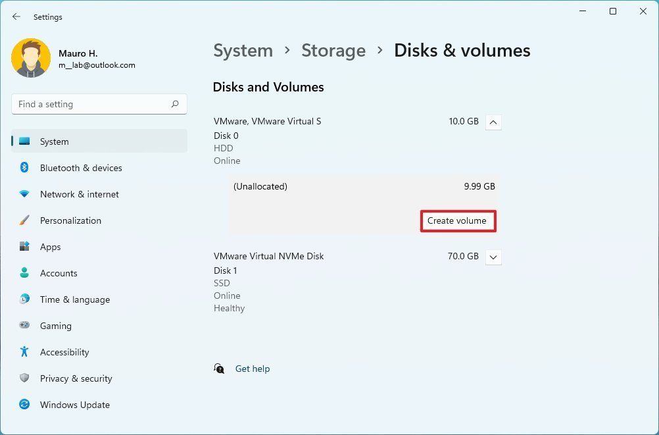Viewport: 659px width, 435px height.
Task: Select the Windows Update icon
Action: [x=24, y=405]
